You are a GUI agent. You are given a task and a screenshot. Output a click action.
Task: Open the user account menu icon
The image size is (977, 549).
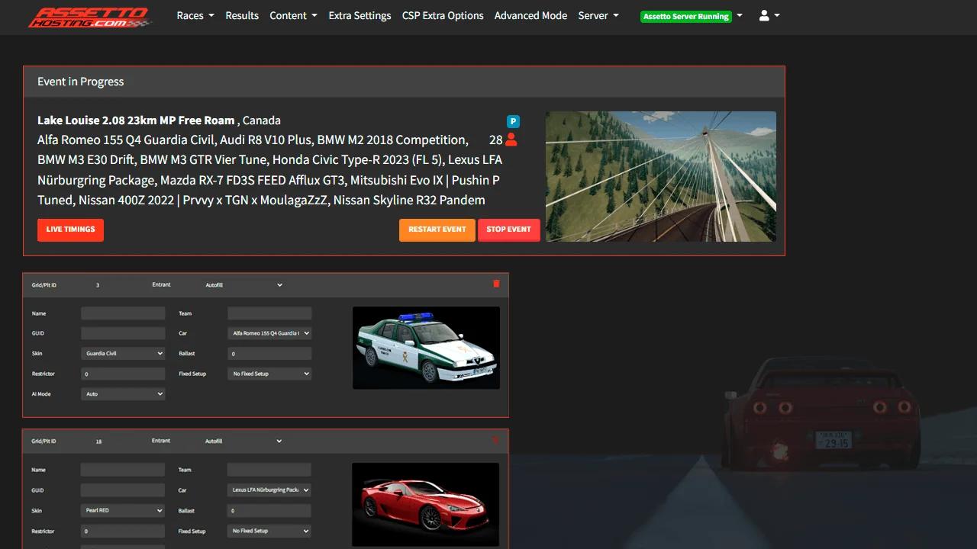(x=769, y=15)
